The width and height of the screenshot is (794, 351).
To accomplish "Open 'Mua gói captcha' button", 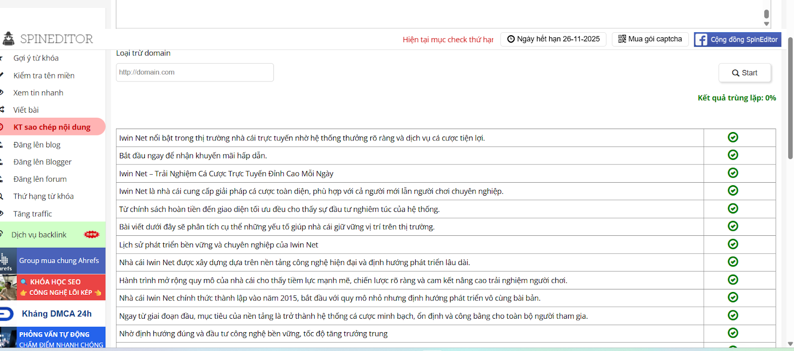I will 650,39.
